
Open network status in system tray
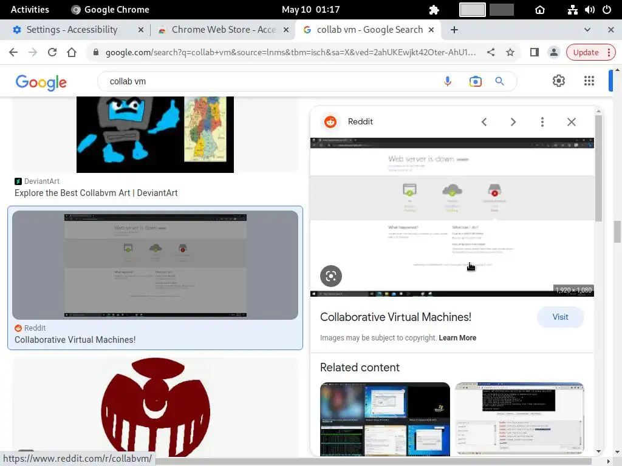pyautogui.click(x=572, y=10)
